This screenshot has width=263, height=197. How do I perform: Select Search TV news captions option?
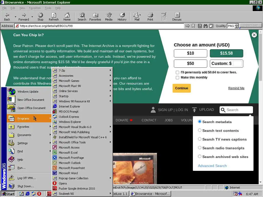(200, 139)
